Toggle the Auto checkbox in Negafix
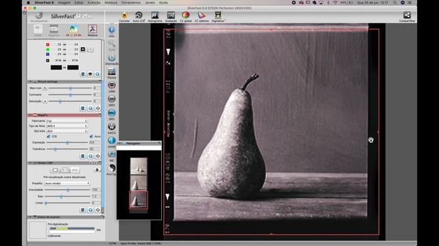The image size is (439, 246). tap(91, 137)
